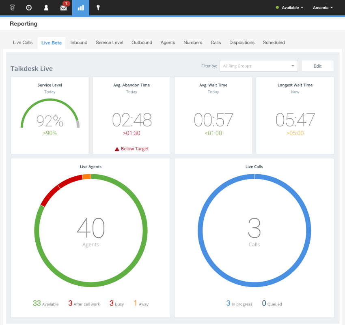Click the 3 Calls total count
The width and height of the screenshot is (345, 325).
click(254, 228)
